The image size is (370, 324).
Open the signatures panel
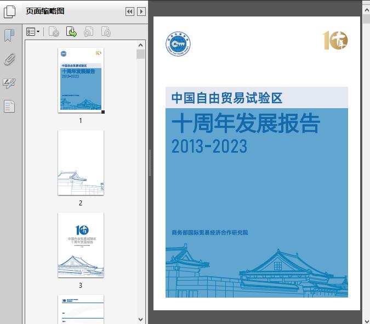tap(9, 83)
